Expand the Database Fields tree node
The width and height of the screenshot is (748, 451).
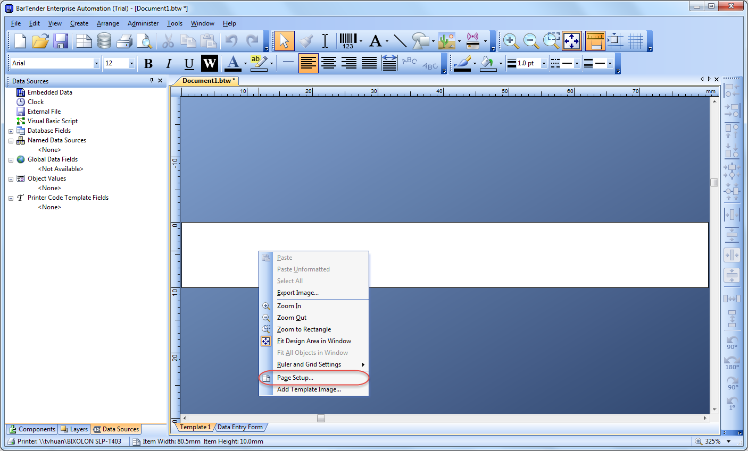[11, 131]
